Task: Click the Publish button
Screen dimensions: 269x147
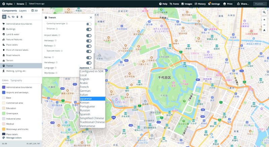Action: click(x=260, y=4)
